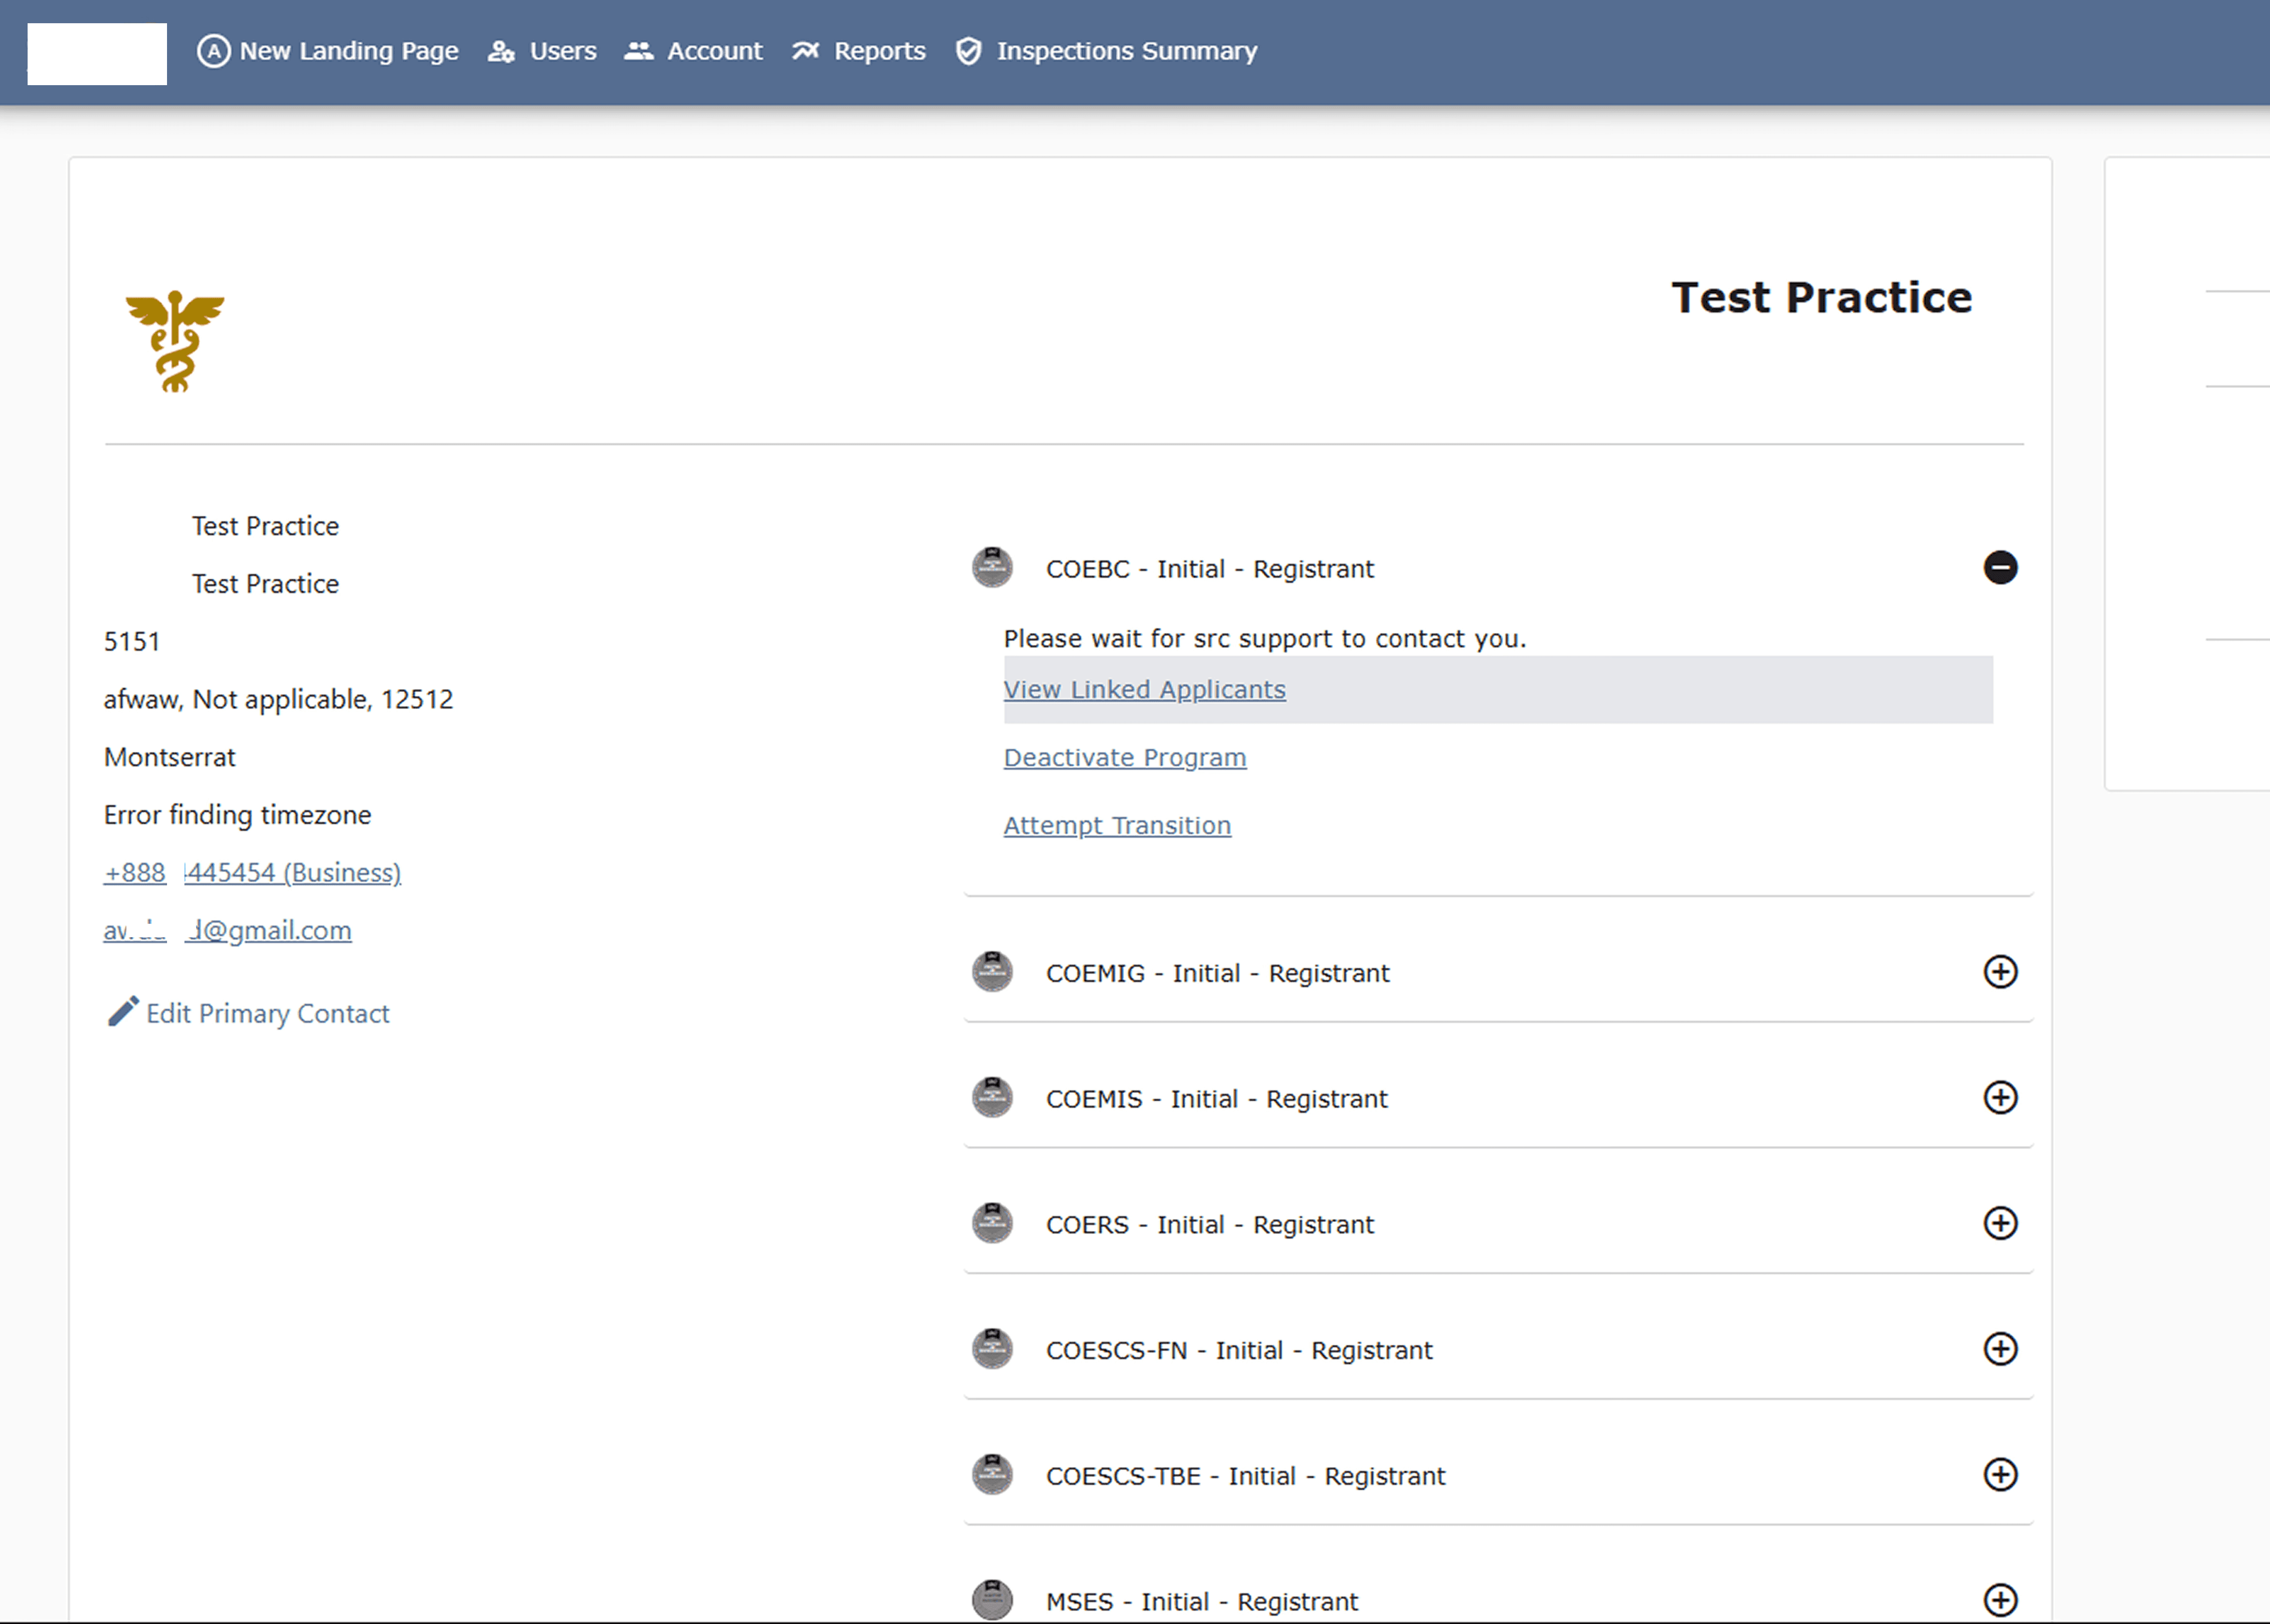This screenshot has height=1624, width=2270.
Task: Open Inspections Summary from the navbar
Action: coord(1126,51)
